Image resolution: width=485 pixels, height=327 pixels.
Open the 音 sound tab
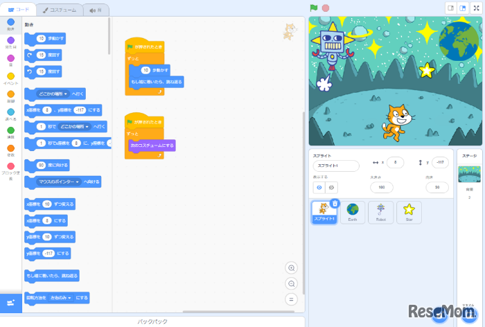[x=96, y=10]
